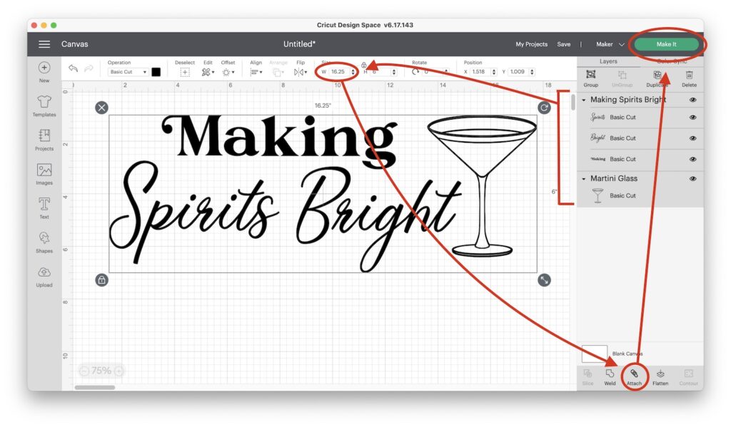The width and height of the screenshot is (731, 427).
Task: Click the Make It button
Action: pos(666,44)
